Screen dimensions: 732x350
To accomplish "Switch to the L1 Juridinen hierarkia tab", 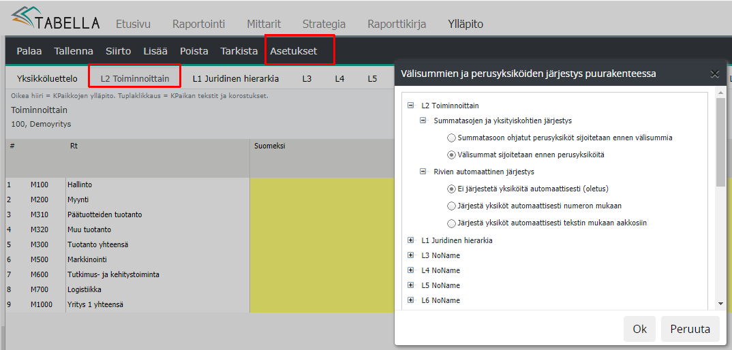I will tap(235, 78).
